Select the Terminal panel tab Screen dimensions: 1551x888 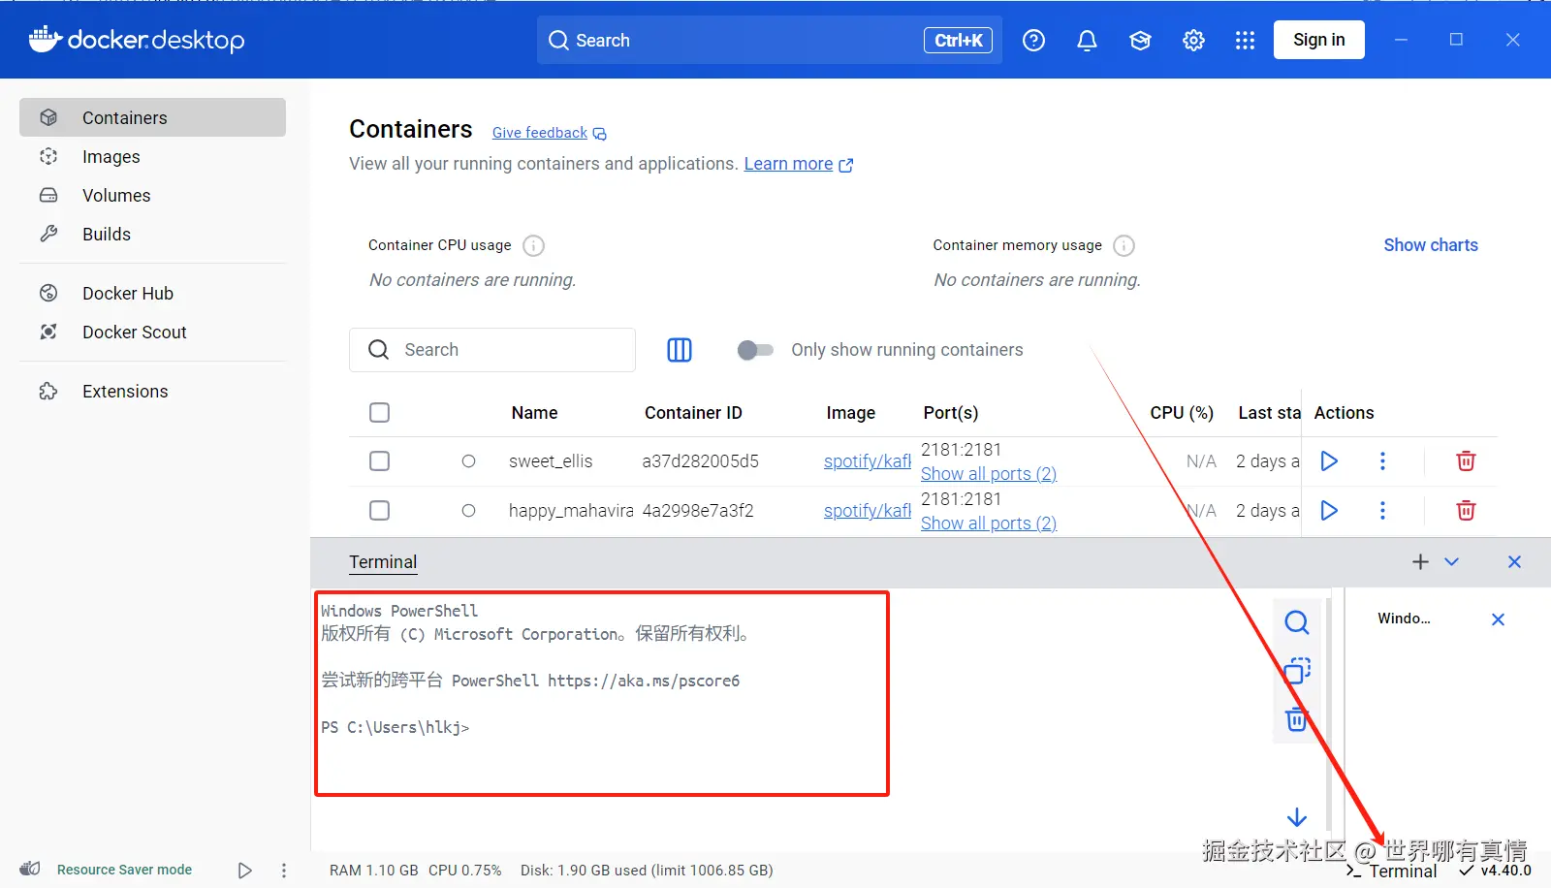tap(383, 562)
